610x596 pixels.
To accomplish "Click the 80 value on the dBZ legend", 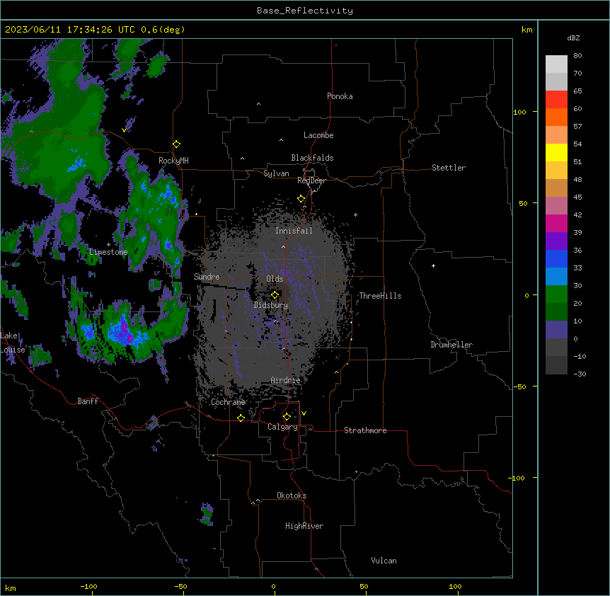I will click(x=577, y=56).
